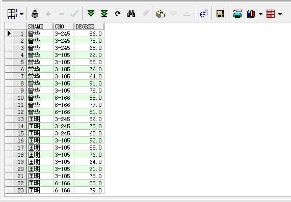Open dropdown arrow beside red table icon
The image size is (291, 202).
[x=280, y=14]
